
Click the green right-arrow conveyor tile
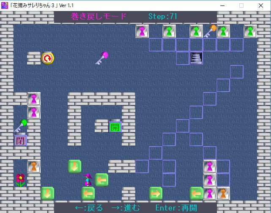pos(156,193)
